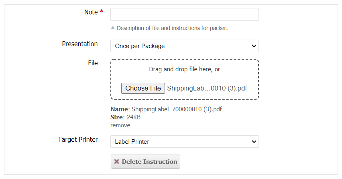Click the Size: 24KB text line
Screen dimensions: 342x179
[x=125, y=117]
